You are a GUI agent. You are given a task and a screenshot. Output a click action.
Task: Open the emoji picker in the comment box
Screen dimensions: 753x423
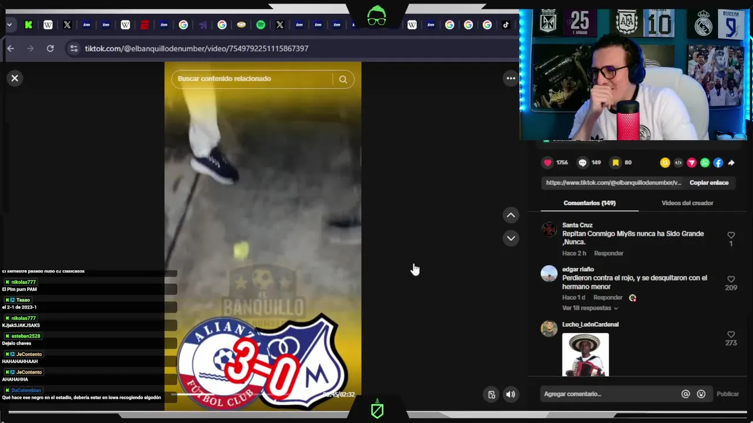[x=701, y=394]
